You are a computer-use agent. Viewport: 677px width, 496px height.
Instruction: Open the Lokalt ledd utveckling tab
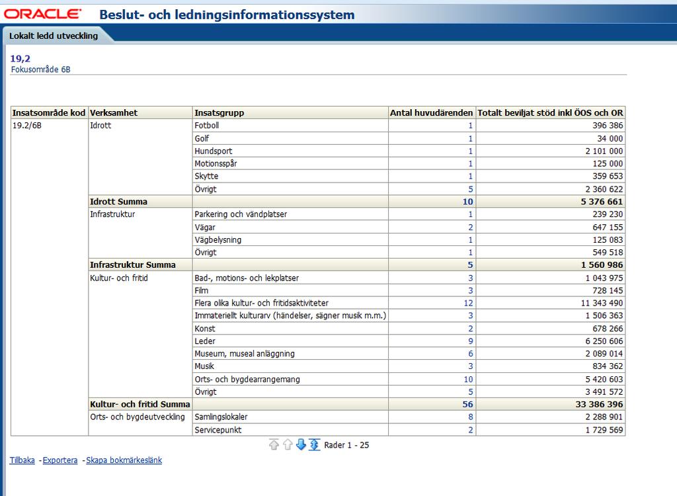point(54,36)
